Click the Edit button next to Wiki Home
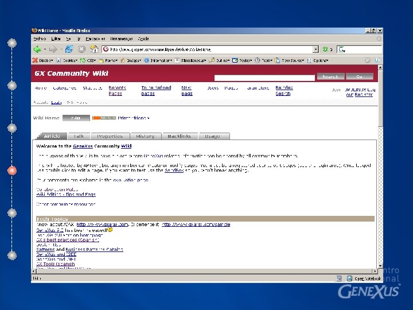 (x=76, y=118)
